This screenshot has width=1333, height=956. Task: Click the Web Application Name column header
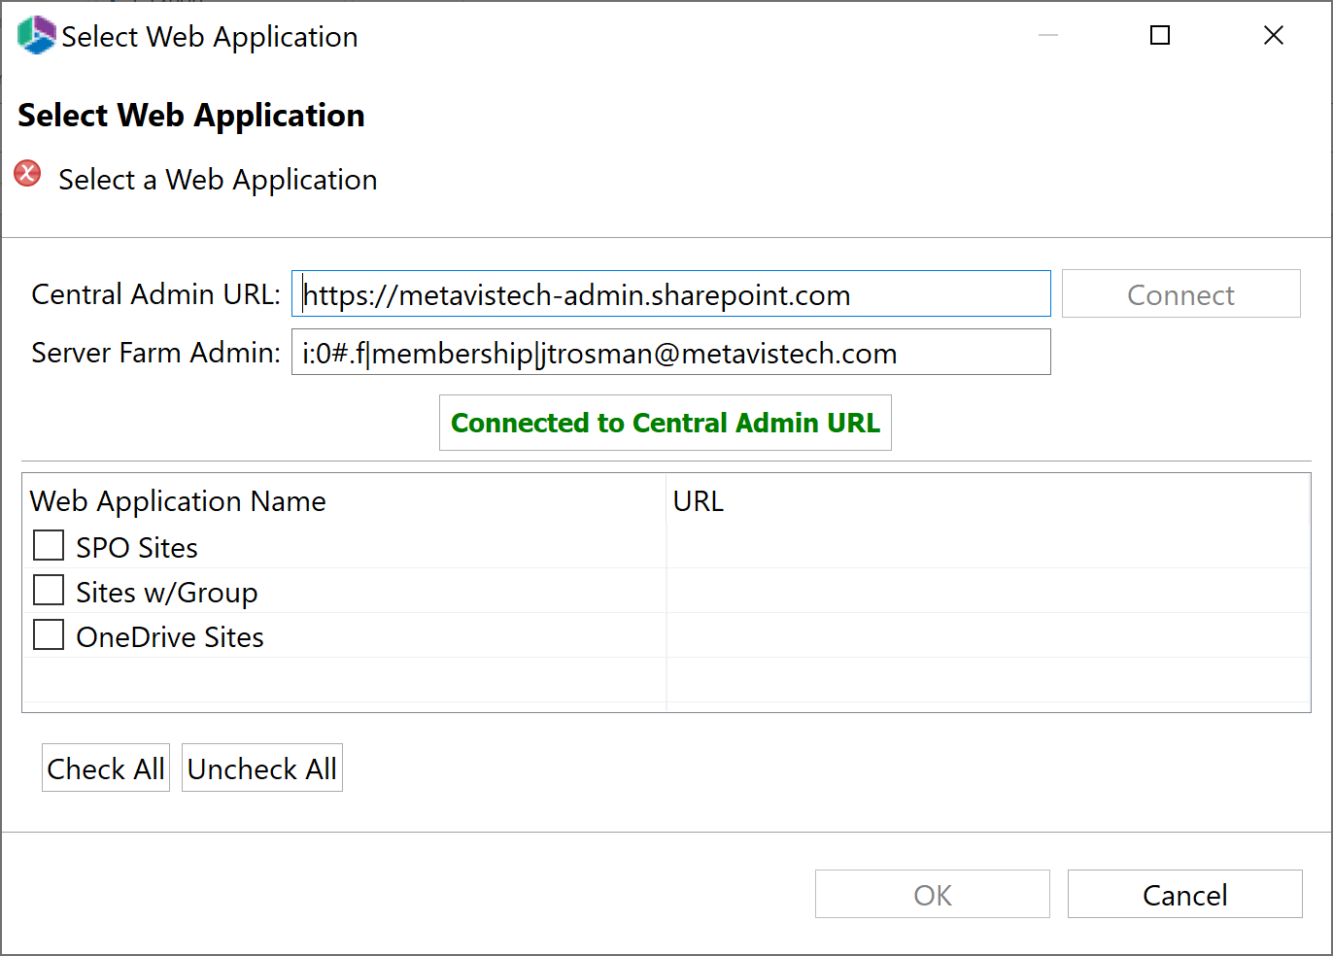pos(178,500)
